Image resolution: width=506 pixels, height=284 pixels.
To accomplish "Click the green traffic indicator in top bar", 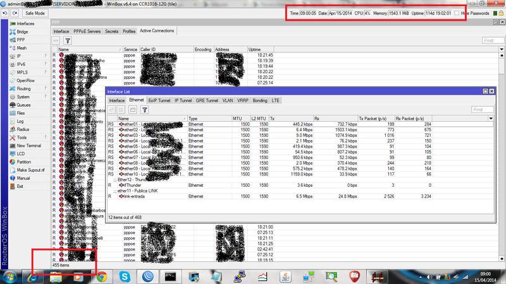I will (x=495, y=13).
